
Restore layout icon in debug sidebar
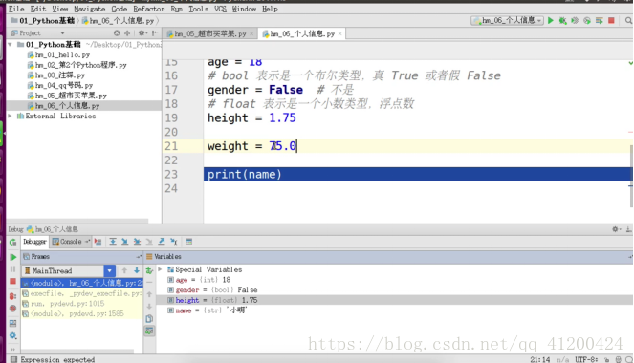click(13, 323)
